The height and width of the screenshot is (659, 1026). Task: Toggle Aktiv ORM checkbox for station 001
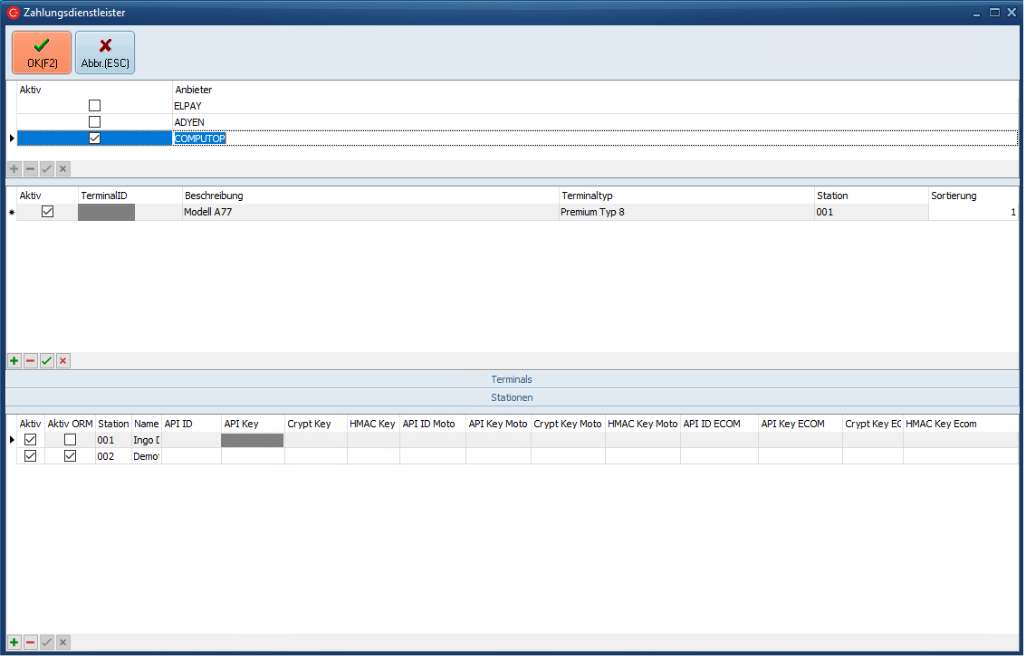click(70, 440)
